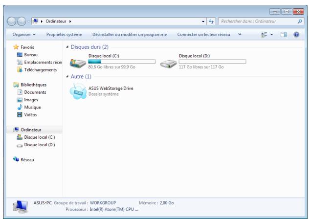Select the Disque local (D:) drive icon
Screen dimensions: 309x219
(168, 64)
